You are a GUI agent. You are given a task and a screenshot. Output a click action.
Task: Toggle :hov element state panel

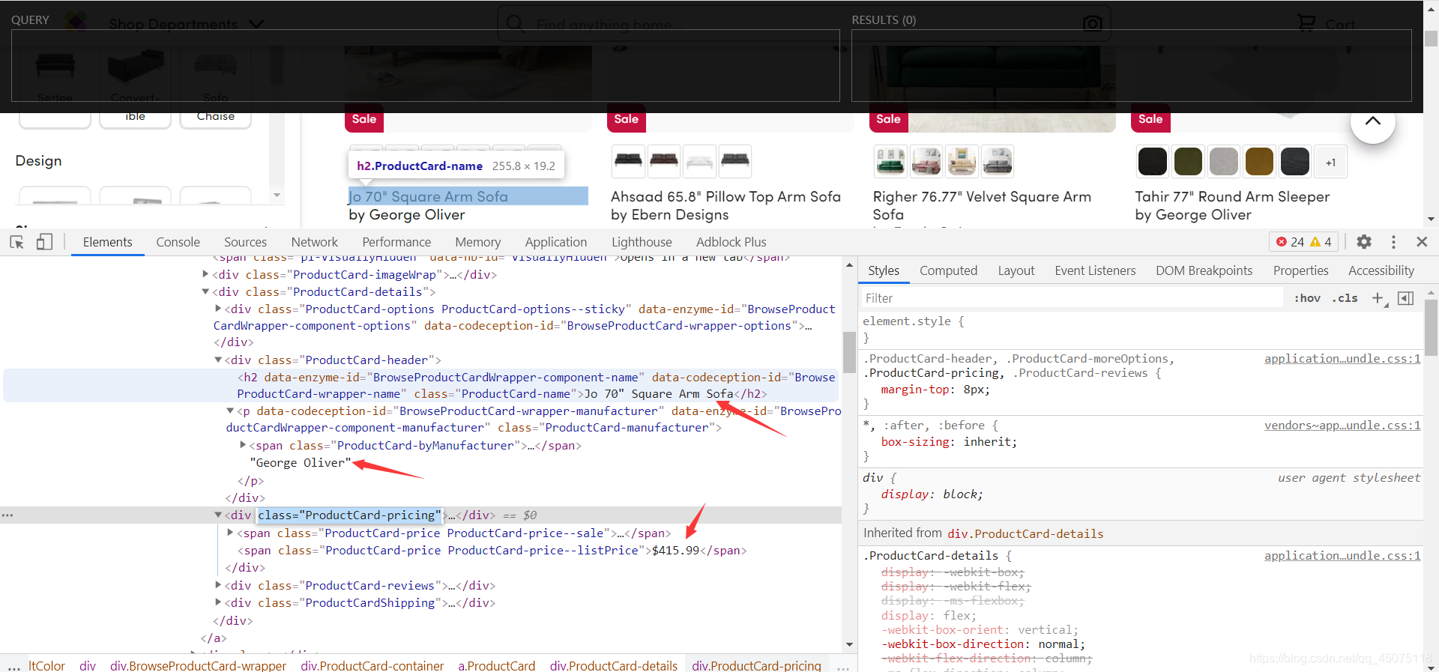point(1307,298)
